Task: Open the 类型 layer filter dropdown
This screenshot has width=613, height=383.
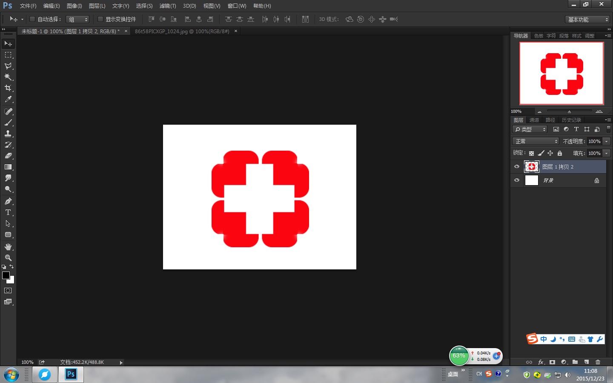Action: [x=530, y=129]
